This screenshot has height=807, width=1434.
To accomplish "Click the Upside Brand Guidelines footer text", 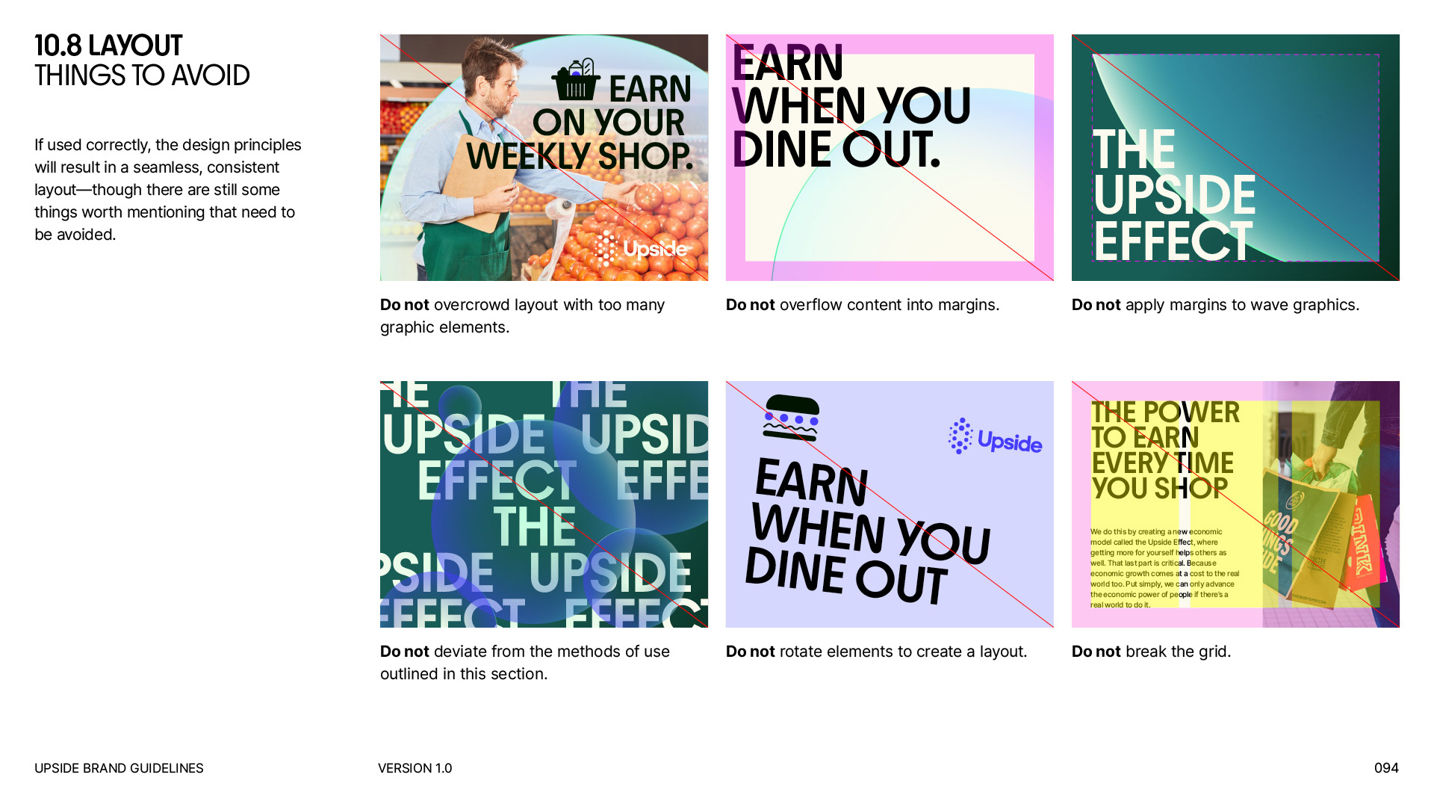I will (x=119, y=768).
